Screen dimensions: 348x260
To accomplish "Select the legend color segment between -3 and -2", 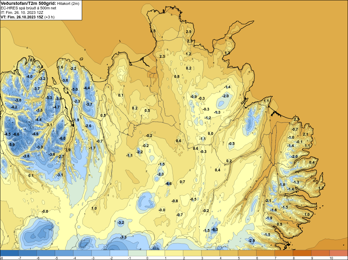I will (101, 253).
